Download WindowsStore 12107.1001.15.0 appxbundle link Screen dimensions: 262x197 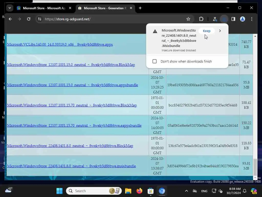point(72,85)
